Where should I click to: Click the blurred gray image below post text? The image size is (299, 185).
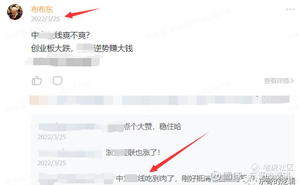(x=62, y=62)
